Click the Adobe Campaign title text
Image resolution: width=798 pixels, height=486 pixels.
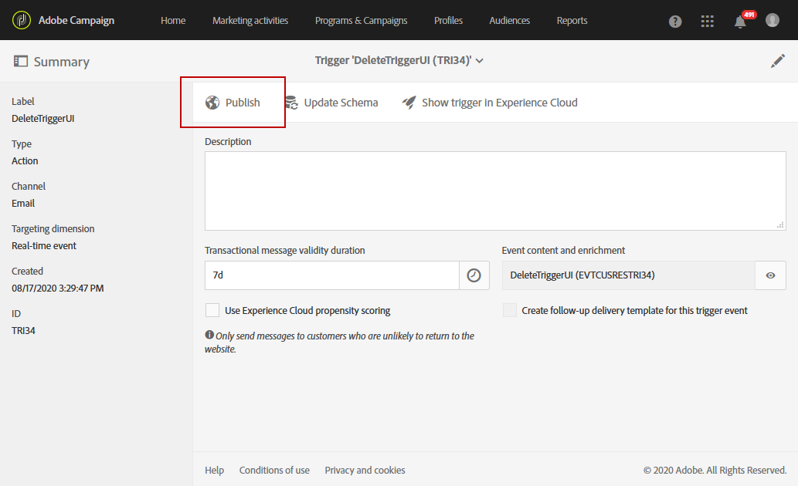tap(76, 20)
